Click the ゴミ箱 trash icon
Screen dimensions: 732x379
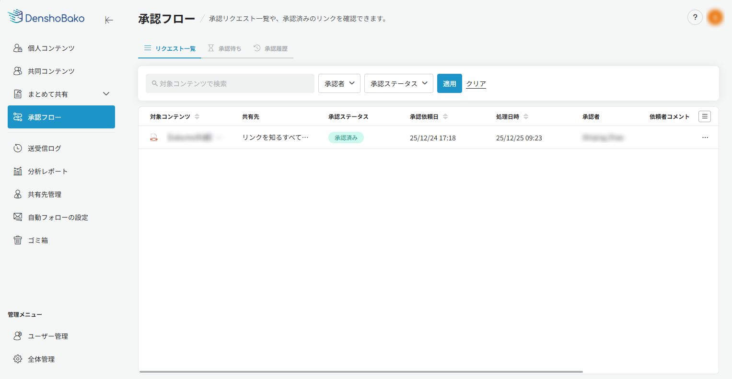pyautogui.click(x=18, y=240)
